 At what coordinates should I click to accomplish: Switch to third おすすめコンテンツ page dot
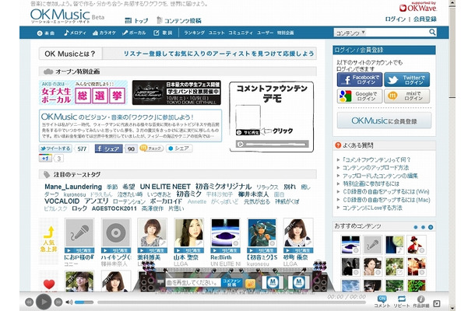tap(431, 227)
